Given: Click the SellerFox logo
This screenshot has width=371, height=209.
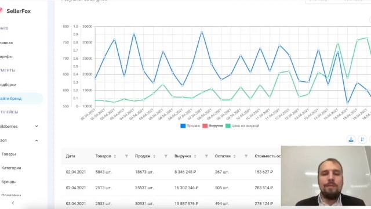Looking at the screenshot, I should 16,11.
